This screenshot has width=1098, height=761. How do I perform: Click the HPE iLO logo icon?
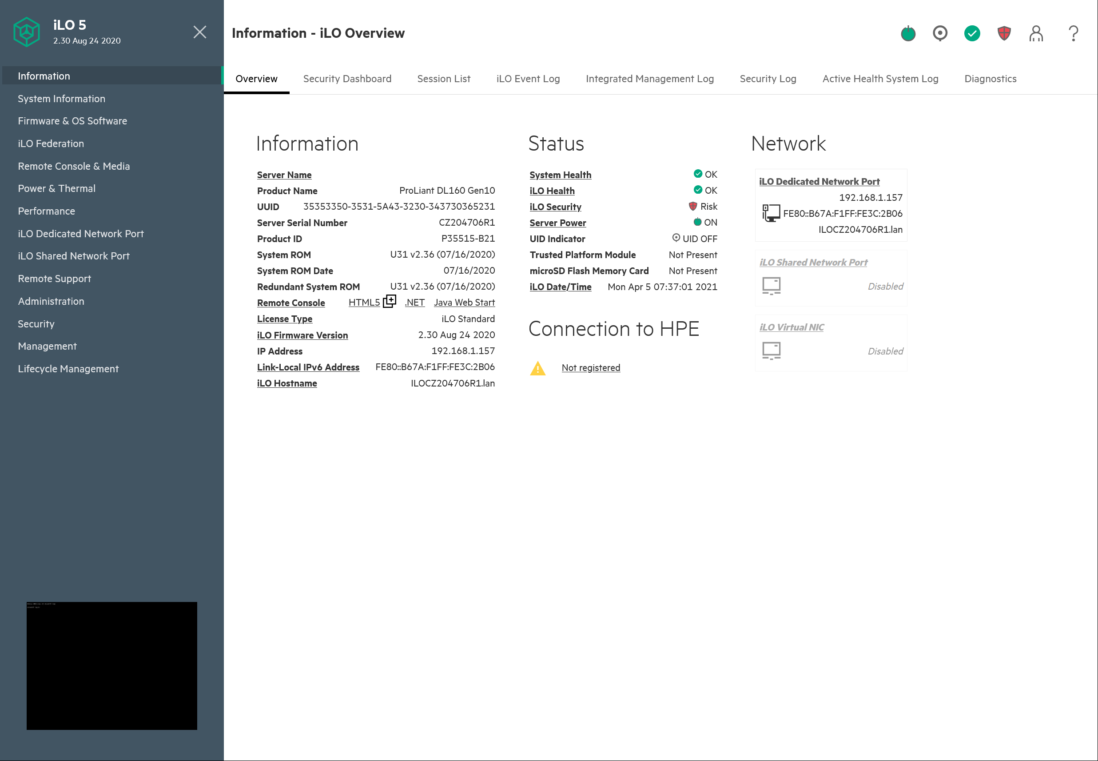pyautogui.click(x=27, y=32)
